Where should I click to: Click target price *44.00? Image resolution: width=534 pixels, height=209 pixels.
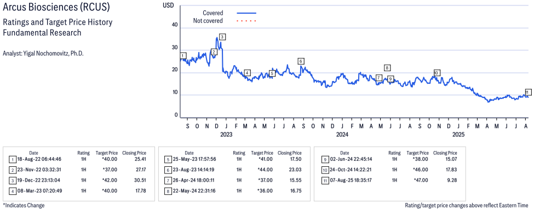point(265,169)
